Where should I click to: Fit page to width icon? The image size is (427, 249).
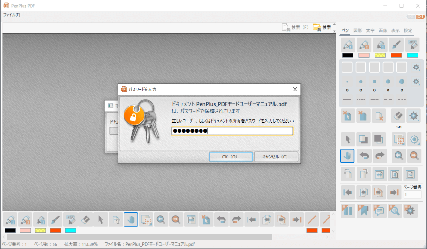(379, 174)
